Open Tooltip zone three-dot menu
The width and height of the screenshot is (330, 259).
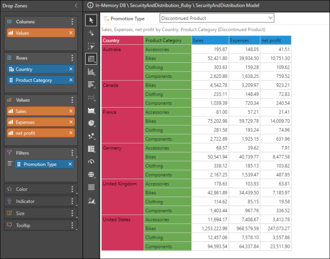pos(72,225)
